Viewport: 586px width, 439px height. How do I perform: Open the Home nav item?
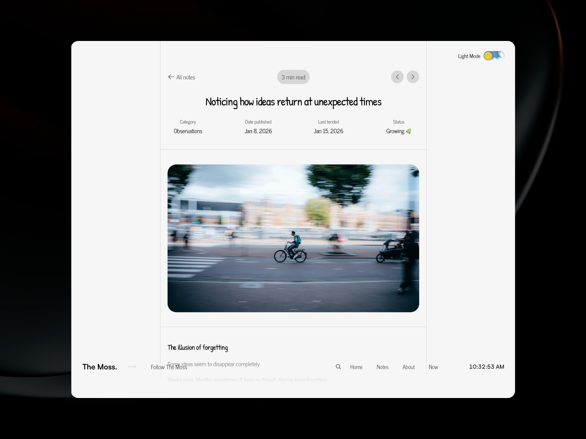[356, 367]
